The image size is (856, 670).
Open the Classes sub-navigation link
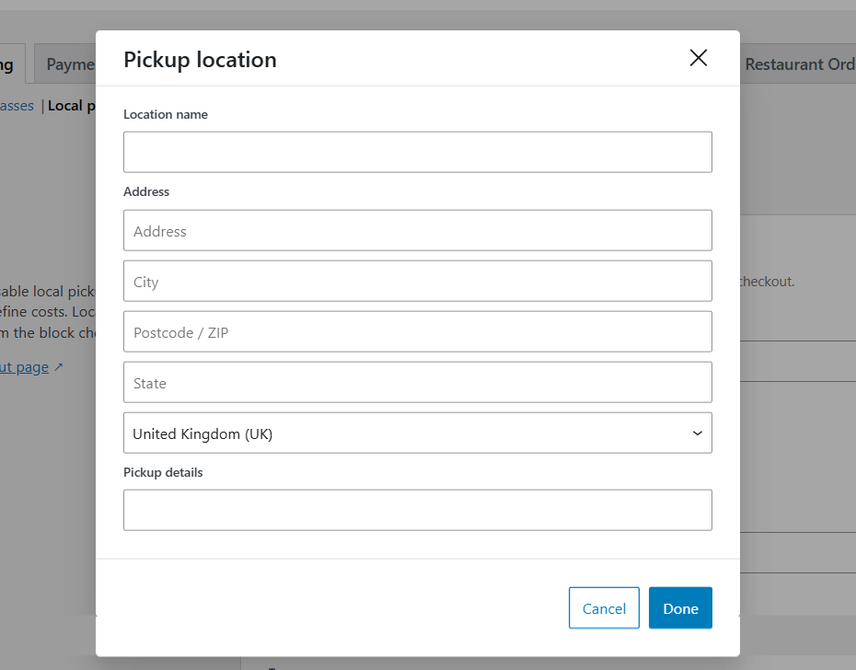click(17, 106)
